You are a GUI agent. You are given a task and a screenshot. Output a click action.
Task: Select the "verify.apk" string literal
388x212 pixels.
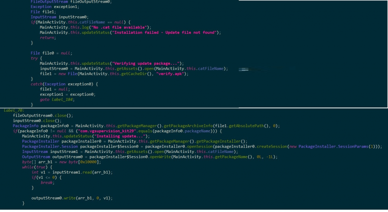[170, 74]
